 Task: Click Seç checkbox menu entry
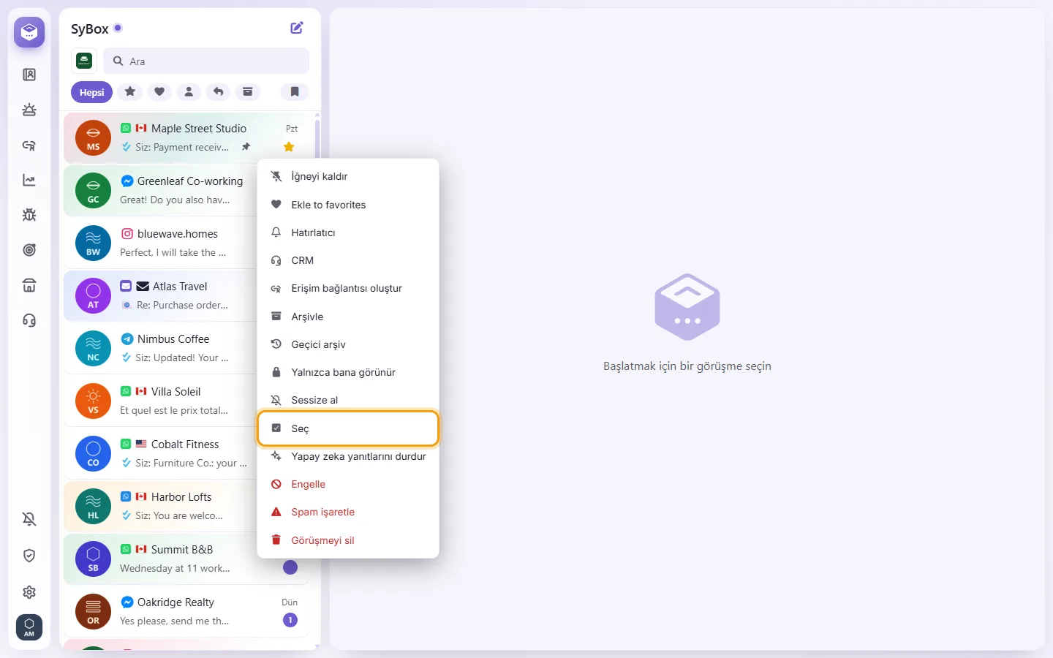[x=348, y=428]
